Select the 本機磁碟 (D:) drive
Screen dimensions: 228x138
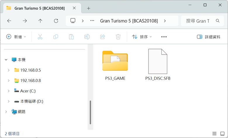(29, 101)
